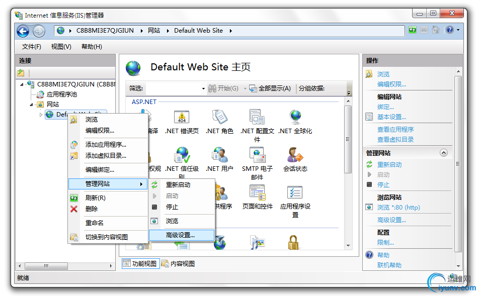Screen dimensions: 479x296
Task: Collapse the 管理网站 section chevron
Action: pos(444,153)
